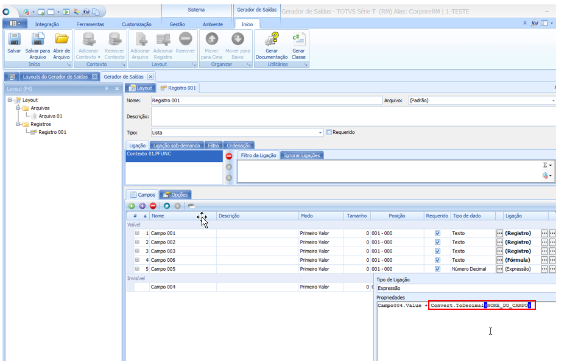Screen dimensions: 567x361
Task: Collapse the Arquivos tree node
Action: coord(18,108)
